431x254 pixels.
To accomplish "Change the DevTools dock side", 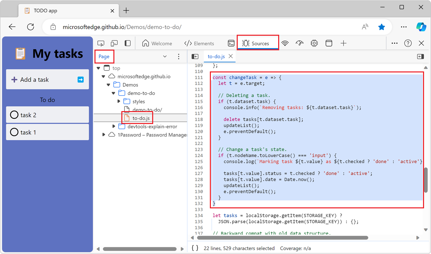I will 127,43.
